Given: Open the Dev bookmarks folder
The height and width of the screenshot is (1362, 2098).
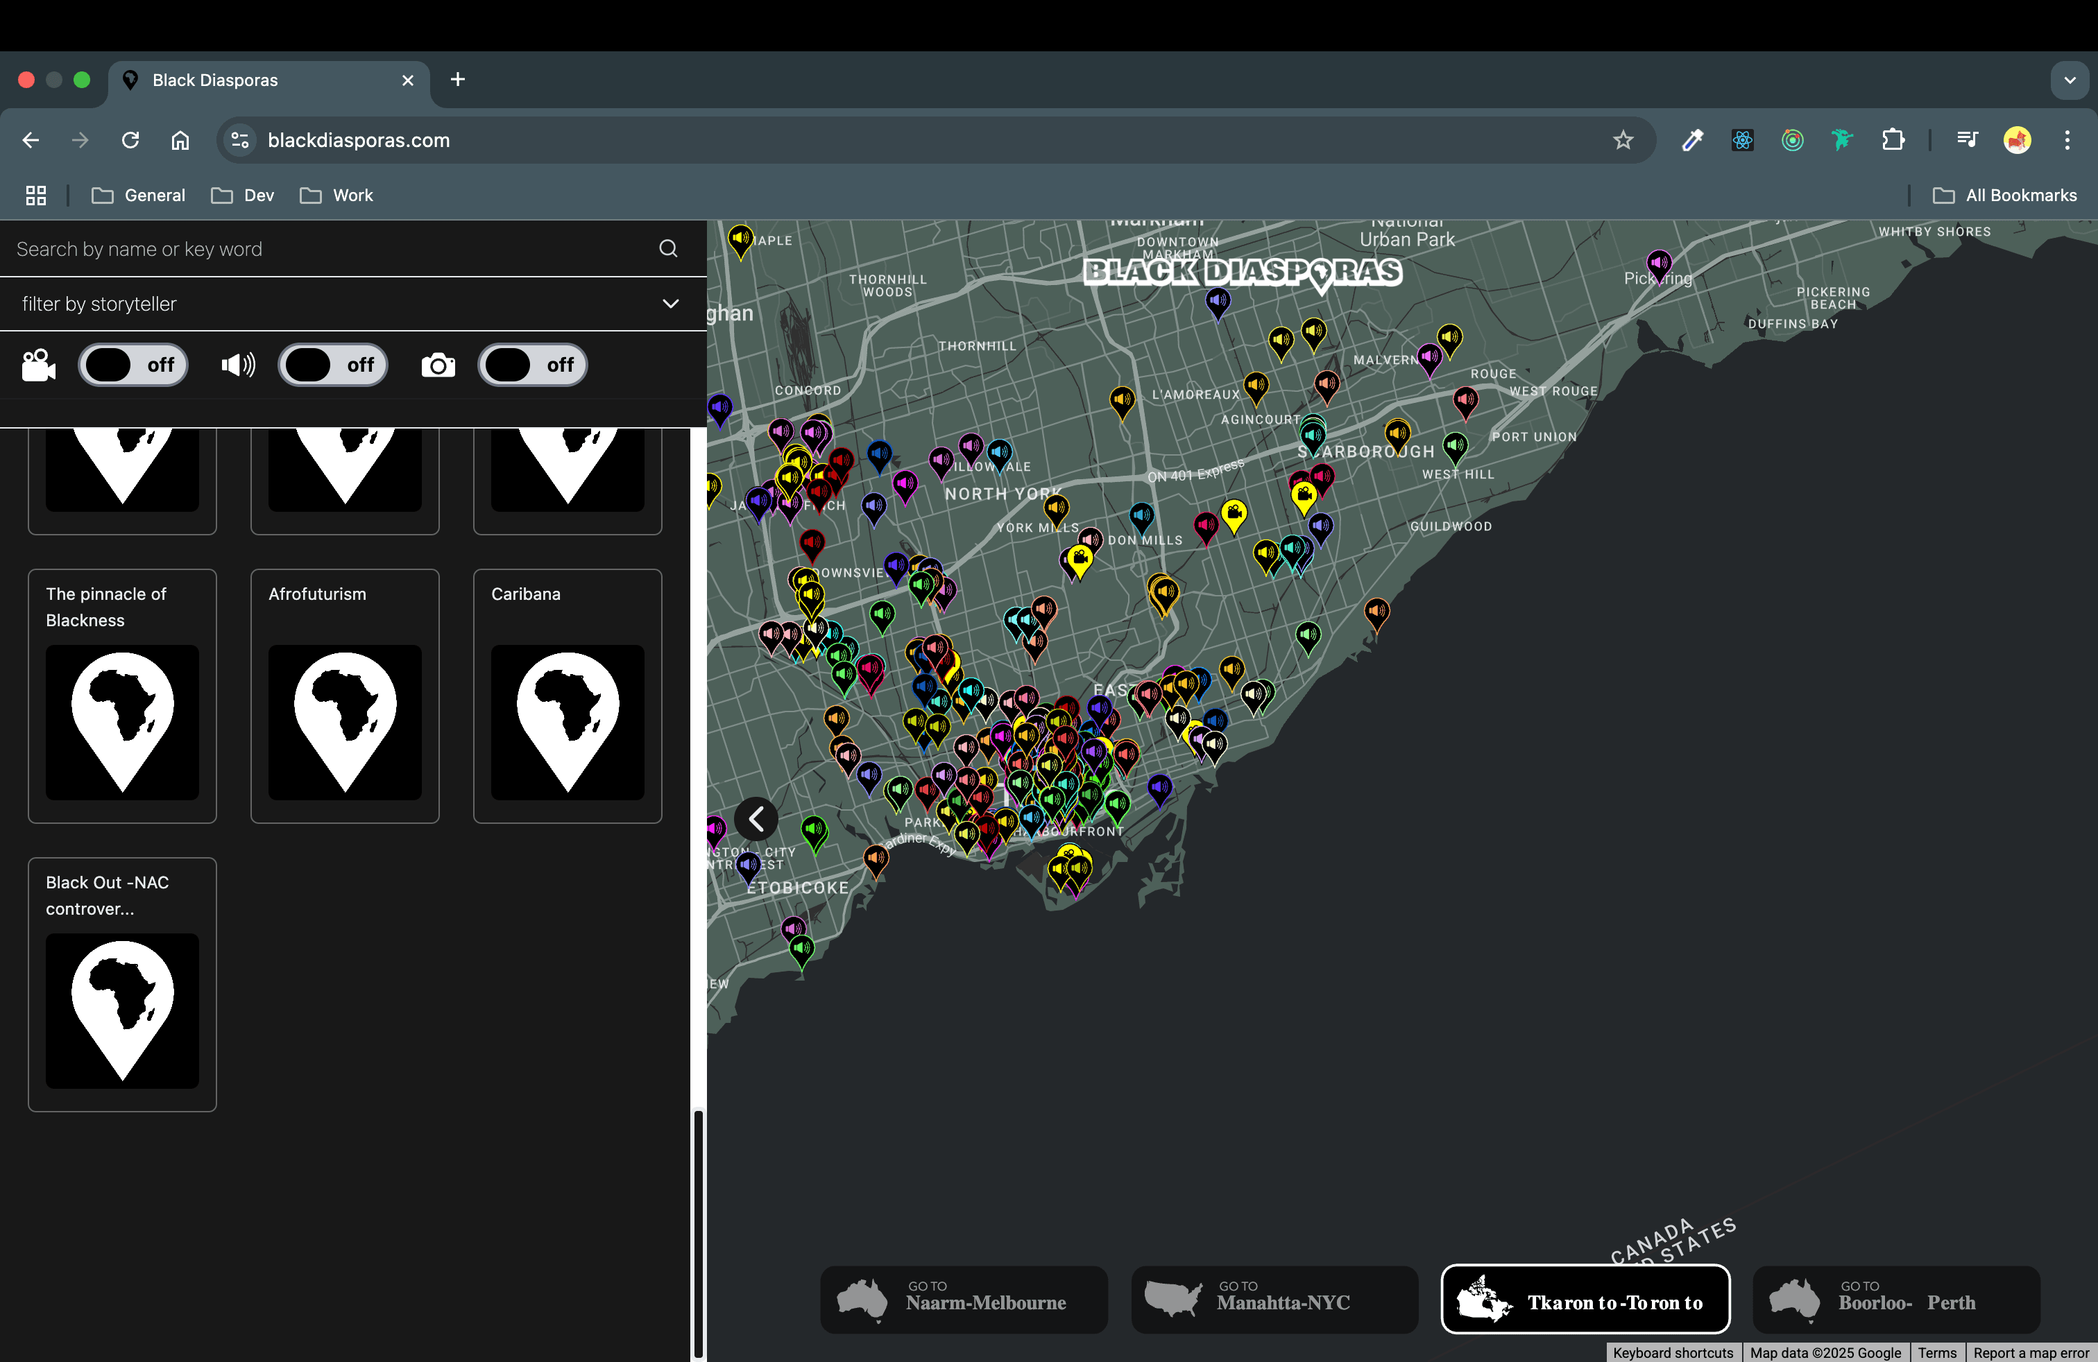Looking at the screenshot, I should (x=244, y=196).
